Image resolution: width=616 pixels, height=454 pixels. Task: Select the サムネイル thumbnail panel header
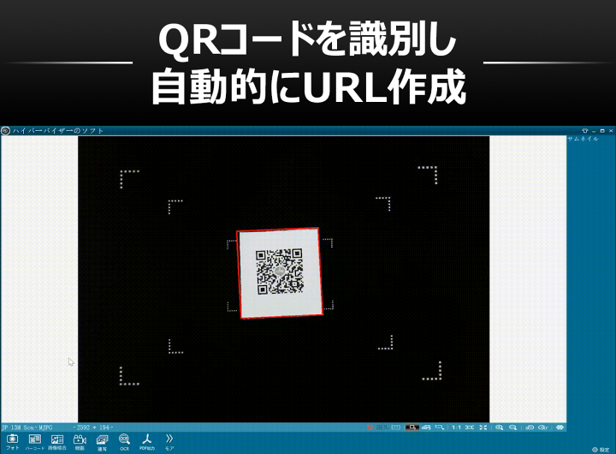pos(583,139)
